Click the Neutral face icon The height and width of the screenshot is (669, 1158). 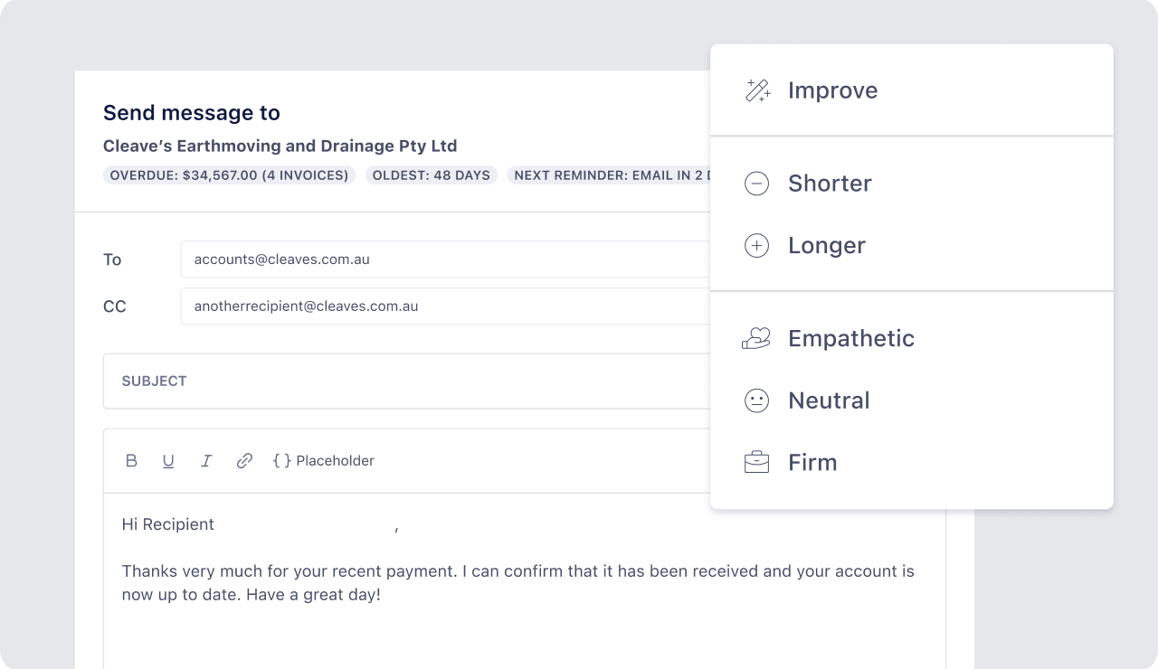(x=756, y=400)
